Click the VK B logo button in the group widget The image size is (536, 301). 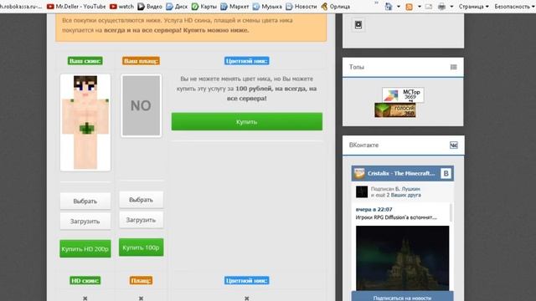tap(446, 173)
